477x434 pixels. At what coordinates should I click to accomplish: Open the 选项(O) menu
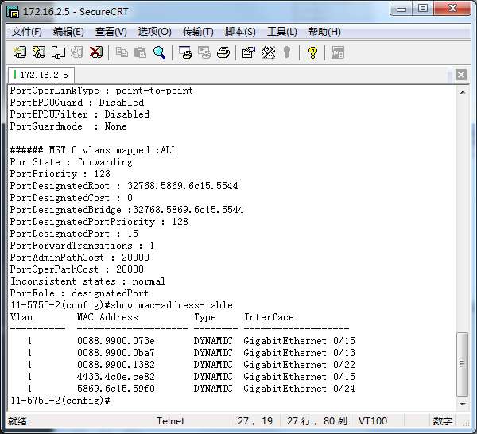point(154,32)
